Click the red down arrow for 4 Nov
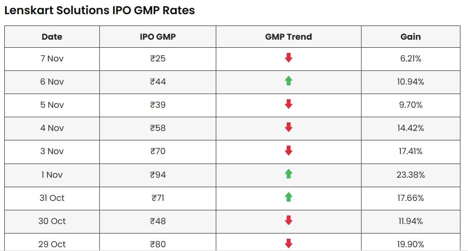The height and width of the screenshot is (251, 468). click(x=289, y=128)
